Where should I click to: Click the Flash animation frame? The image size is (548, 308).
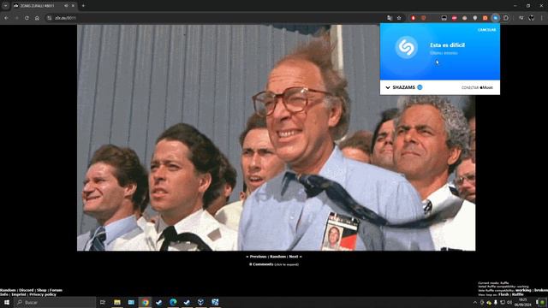click(x=276, y=138)
